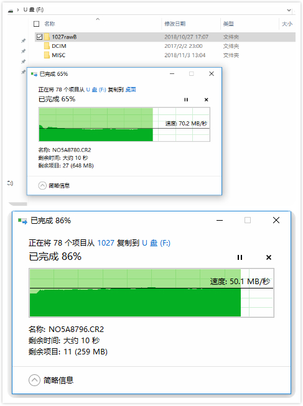Open 桌面 destination link in 65% dialog

coord(131,90)
